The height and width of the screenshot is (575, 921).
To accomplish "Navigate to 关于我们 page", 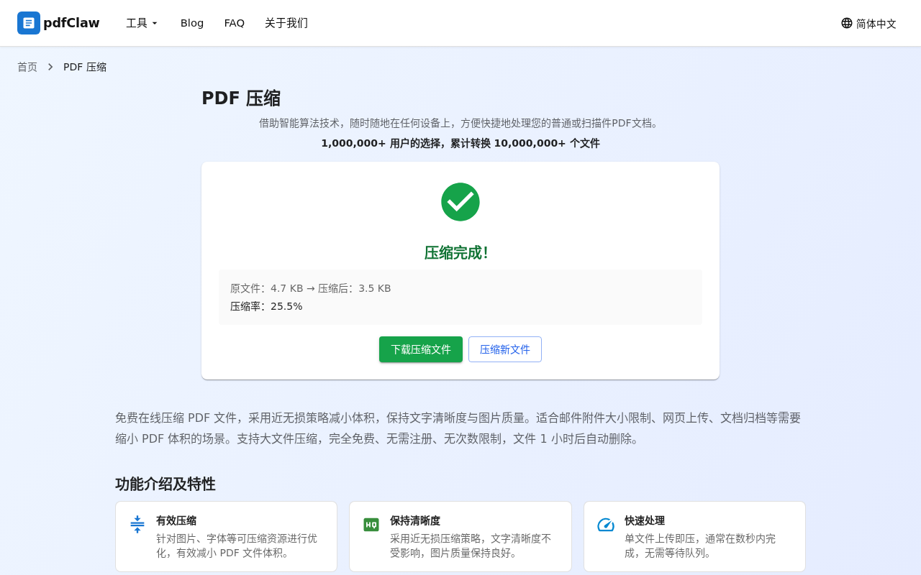I will pos(286,23).
